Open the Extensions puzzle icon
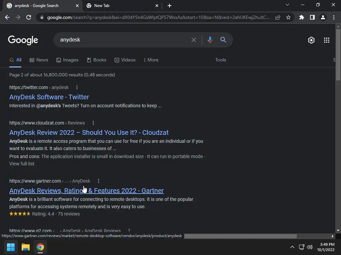The width and height of the screenshot is (341, 255). (x=302, y=17)
